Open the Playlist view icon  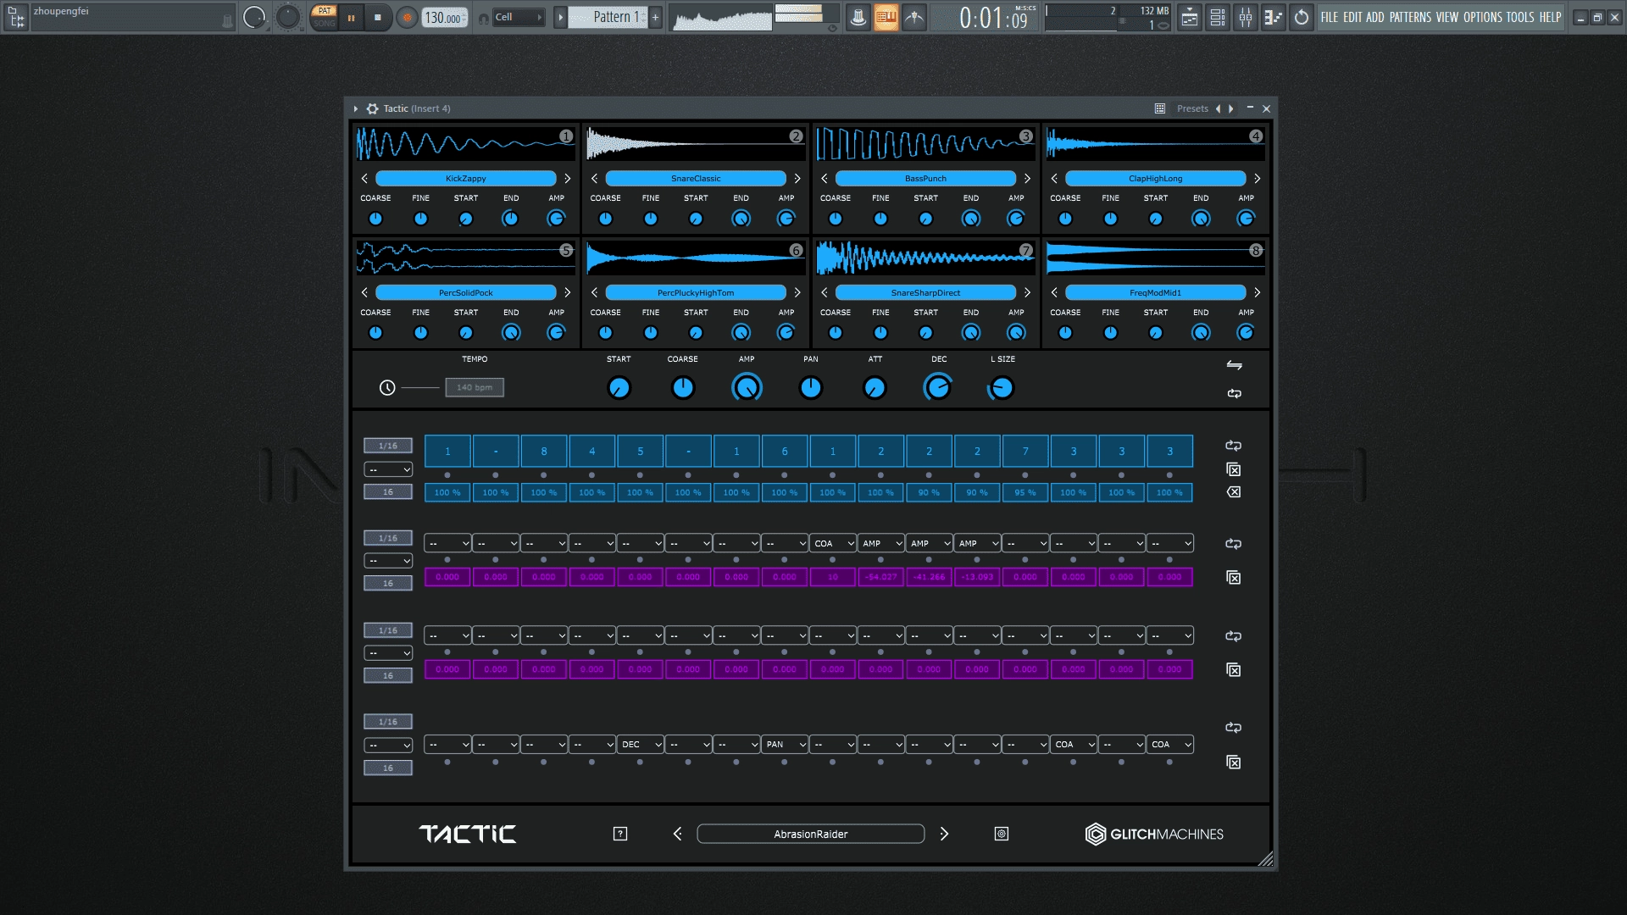pyautogui.click(x=1190, y=17)
